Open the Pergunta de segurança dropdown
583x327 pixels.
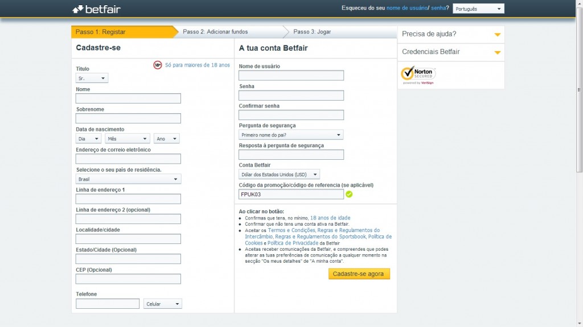pyautogui.click(x=291, y=135)
